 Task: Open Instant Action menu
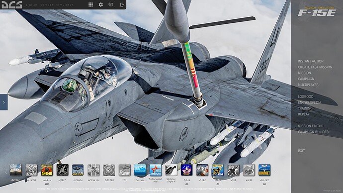pos(311,61)
